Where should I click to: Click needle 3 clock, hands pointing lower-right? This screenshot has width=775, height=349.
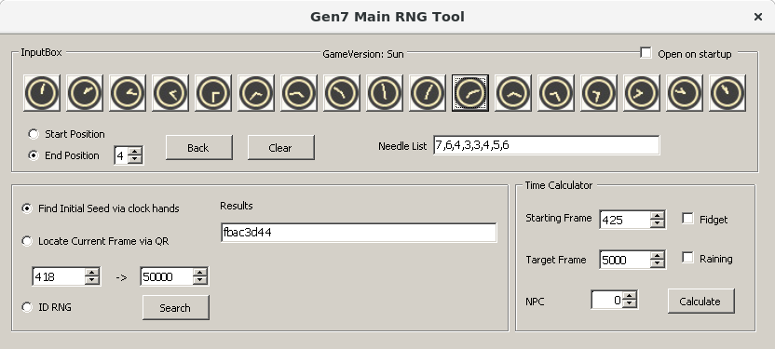[170, 93]
